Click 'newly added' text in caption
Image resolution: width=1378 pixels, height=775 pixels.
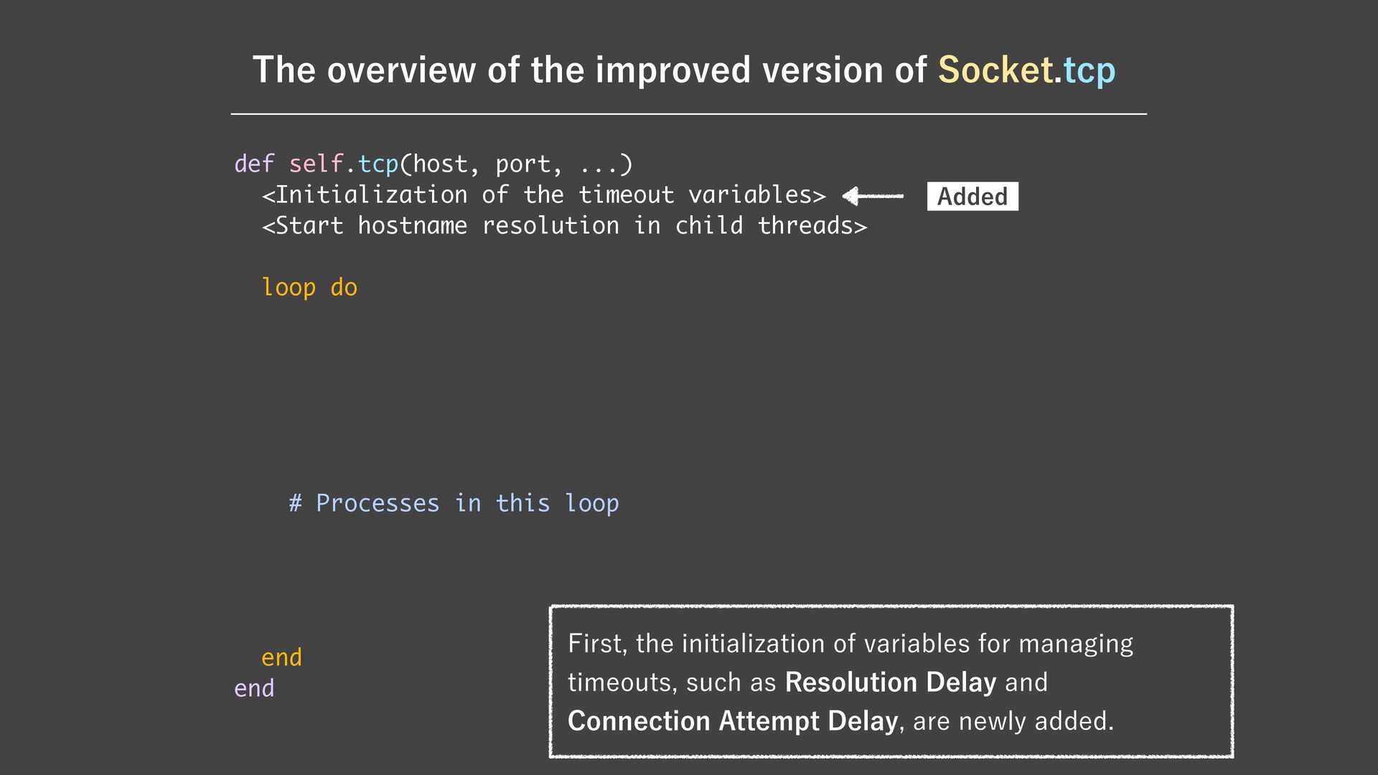click(1035, 720)
